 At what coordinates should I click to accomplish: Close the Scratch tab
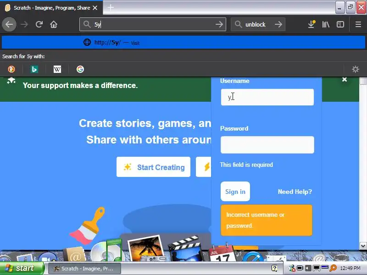click(x=95, y=8)
